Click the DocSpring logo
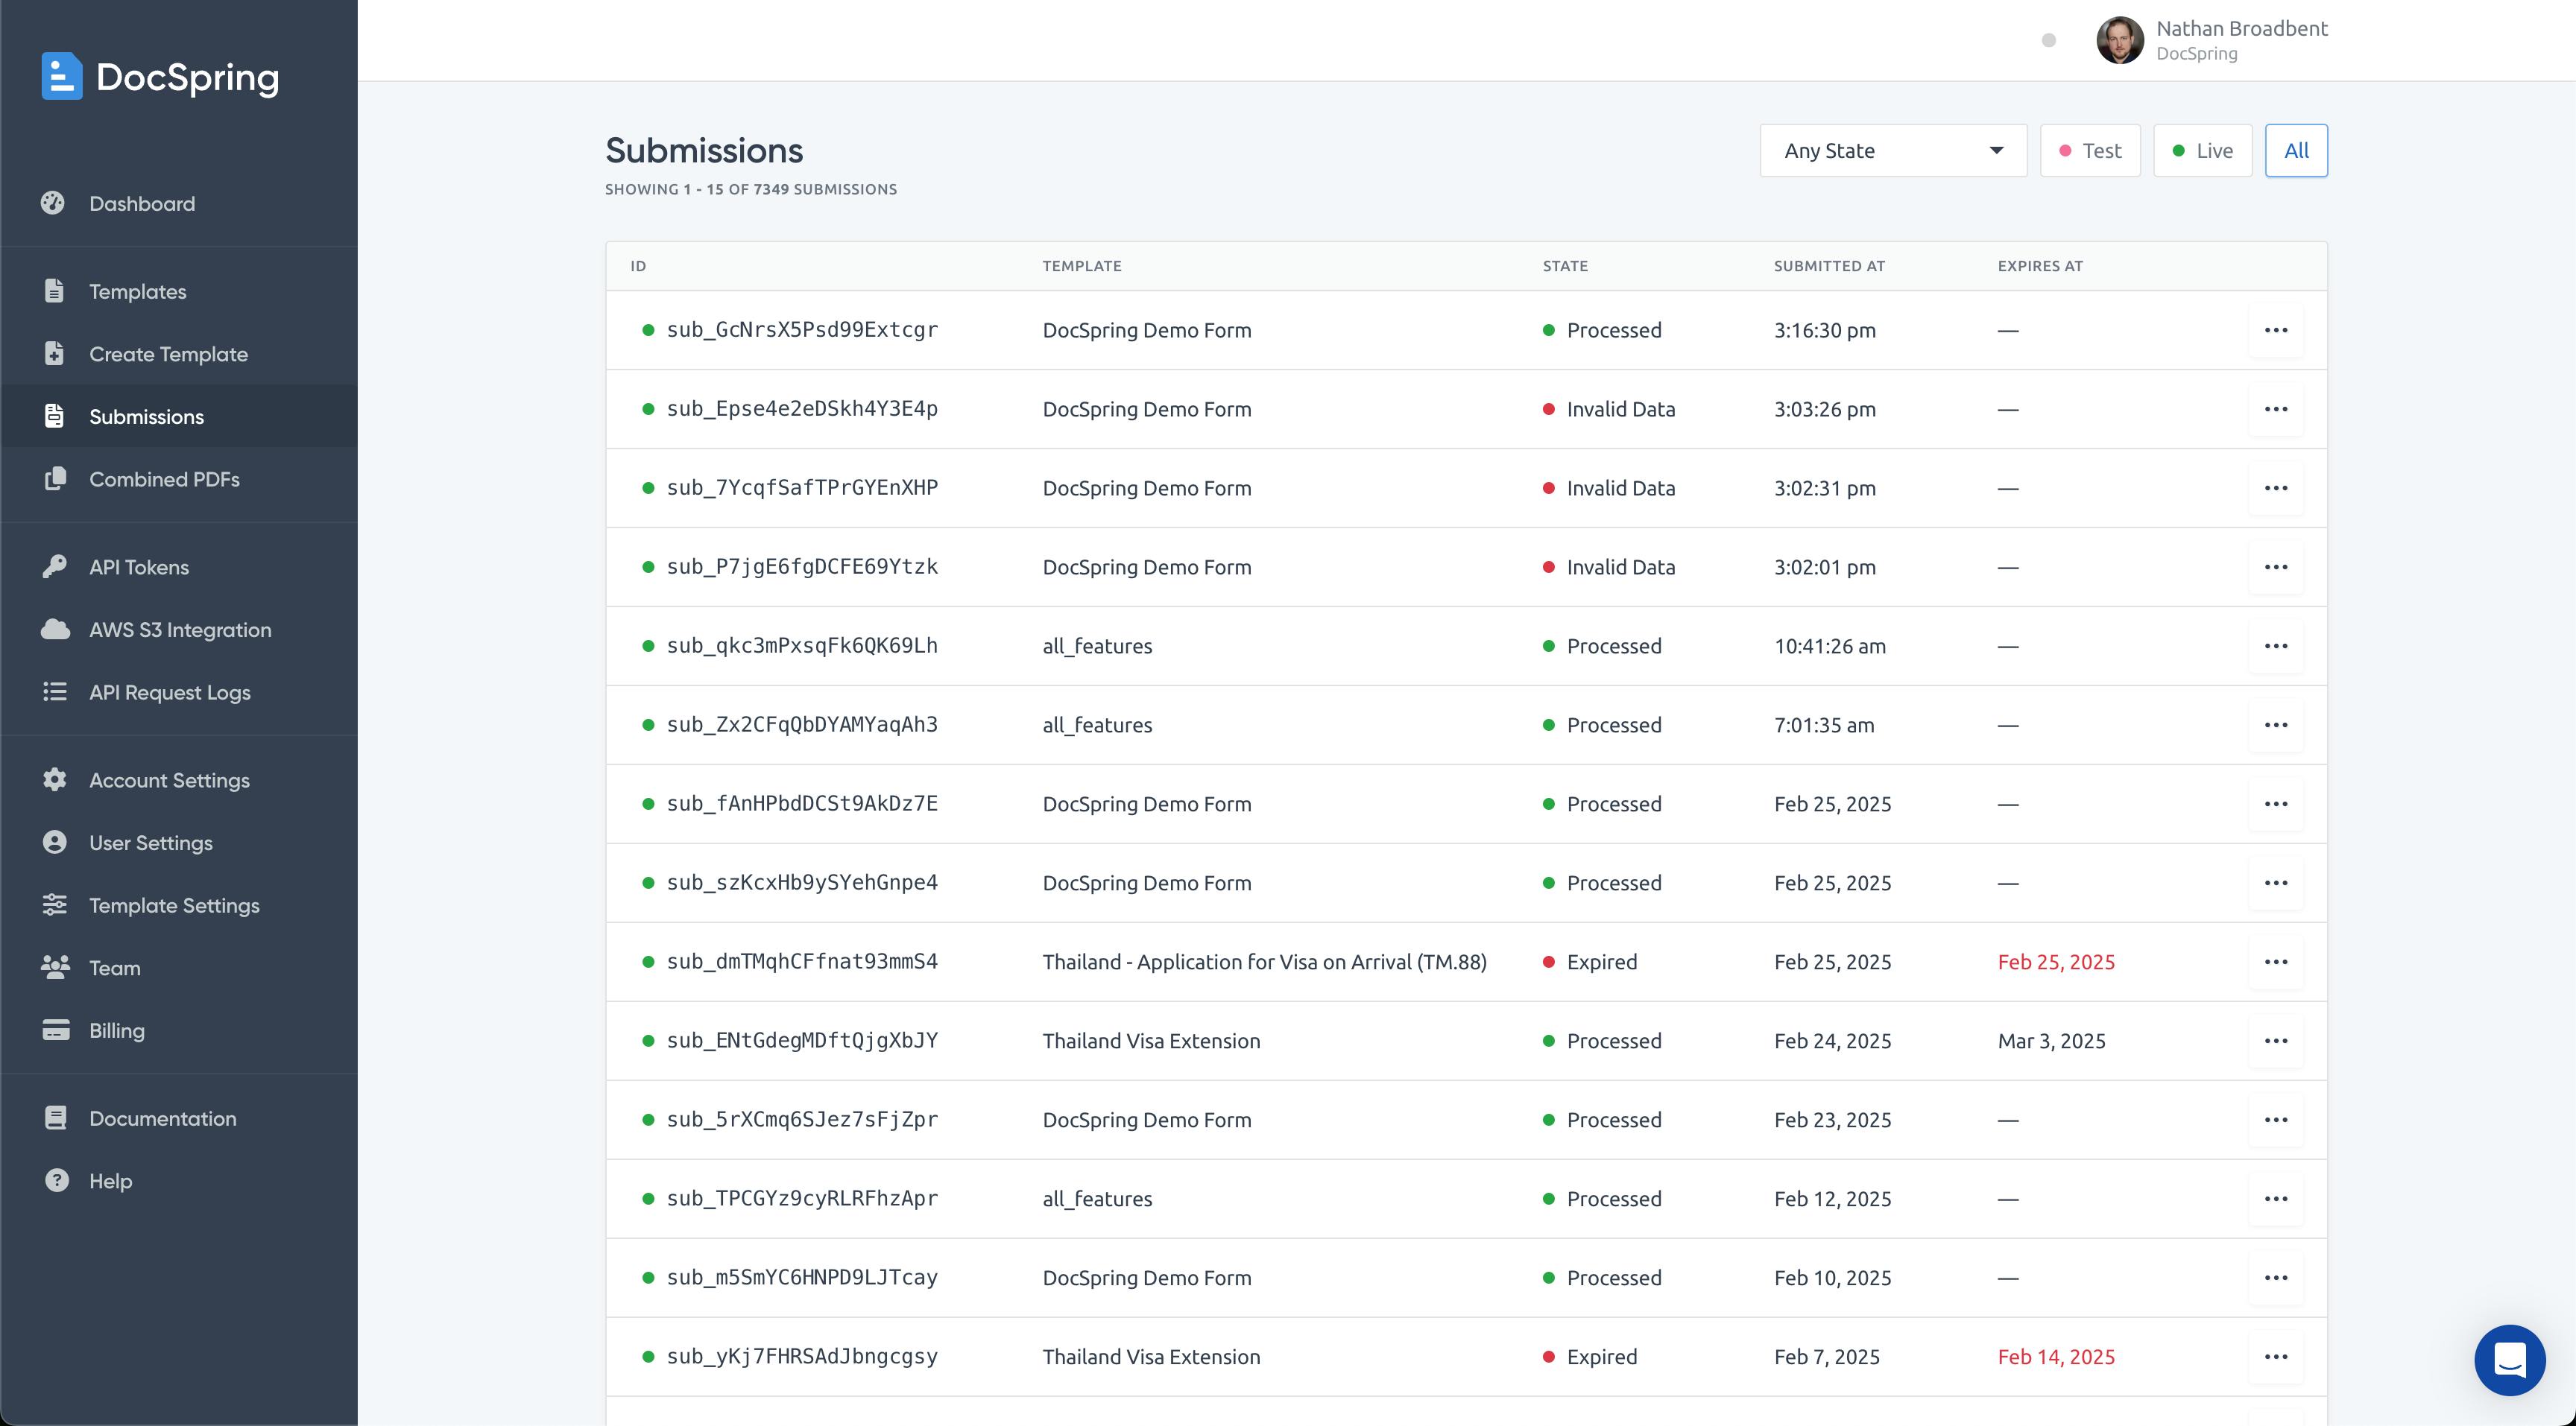The width and height of the screenshot is (2576, 1426). 161,77
